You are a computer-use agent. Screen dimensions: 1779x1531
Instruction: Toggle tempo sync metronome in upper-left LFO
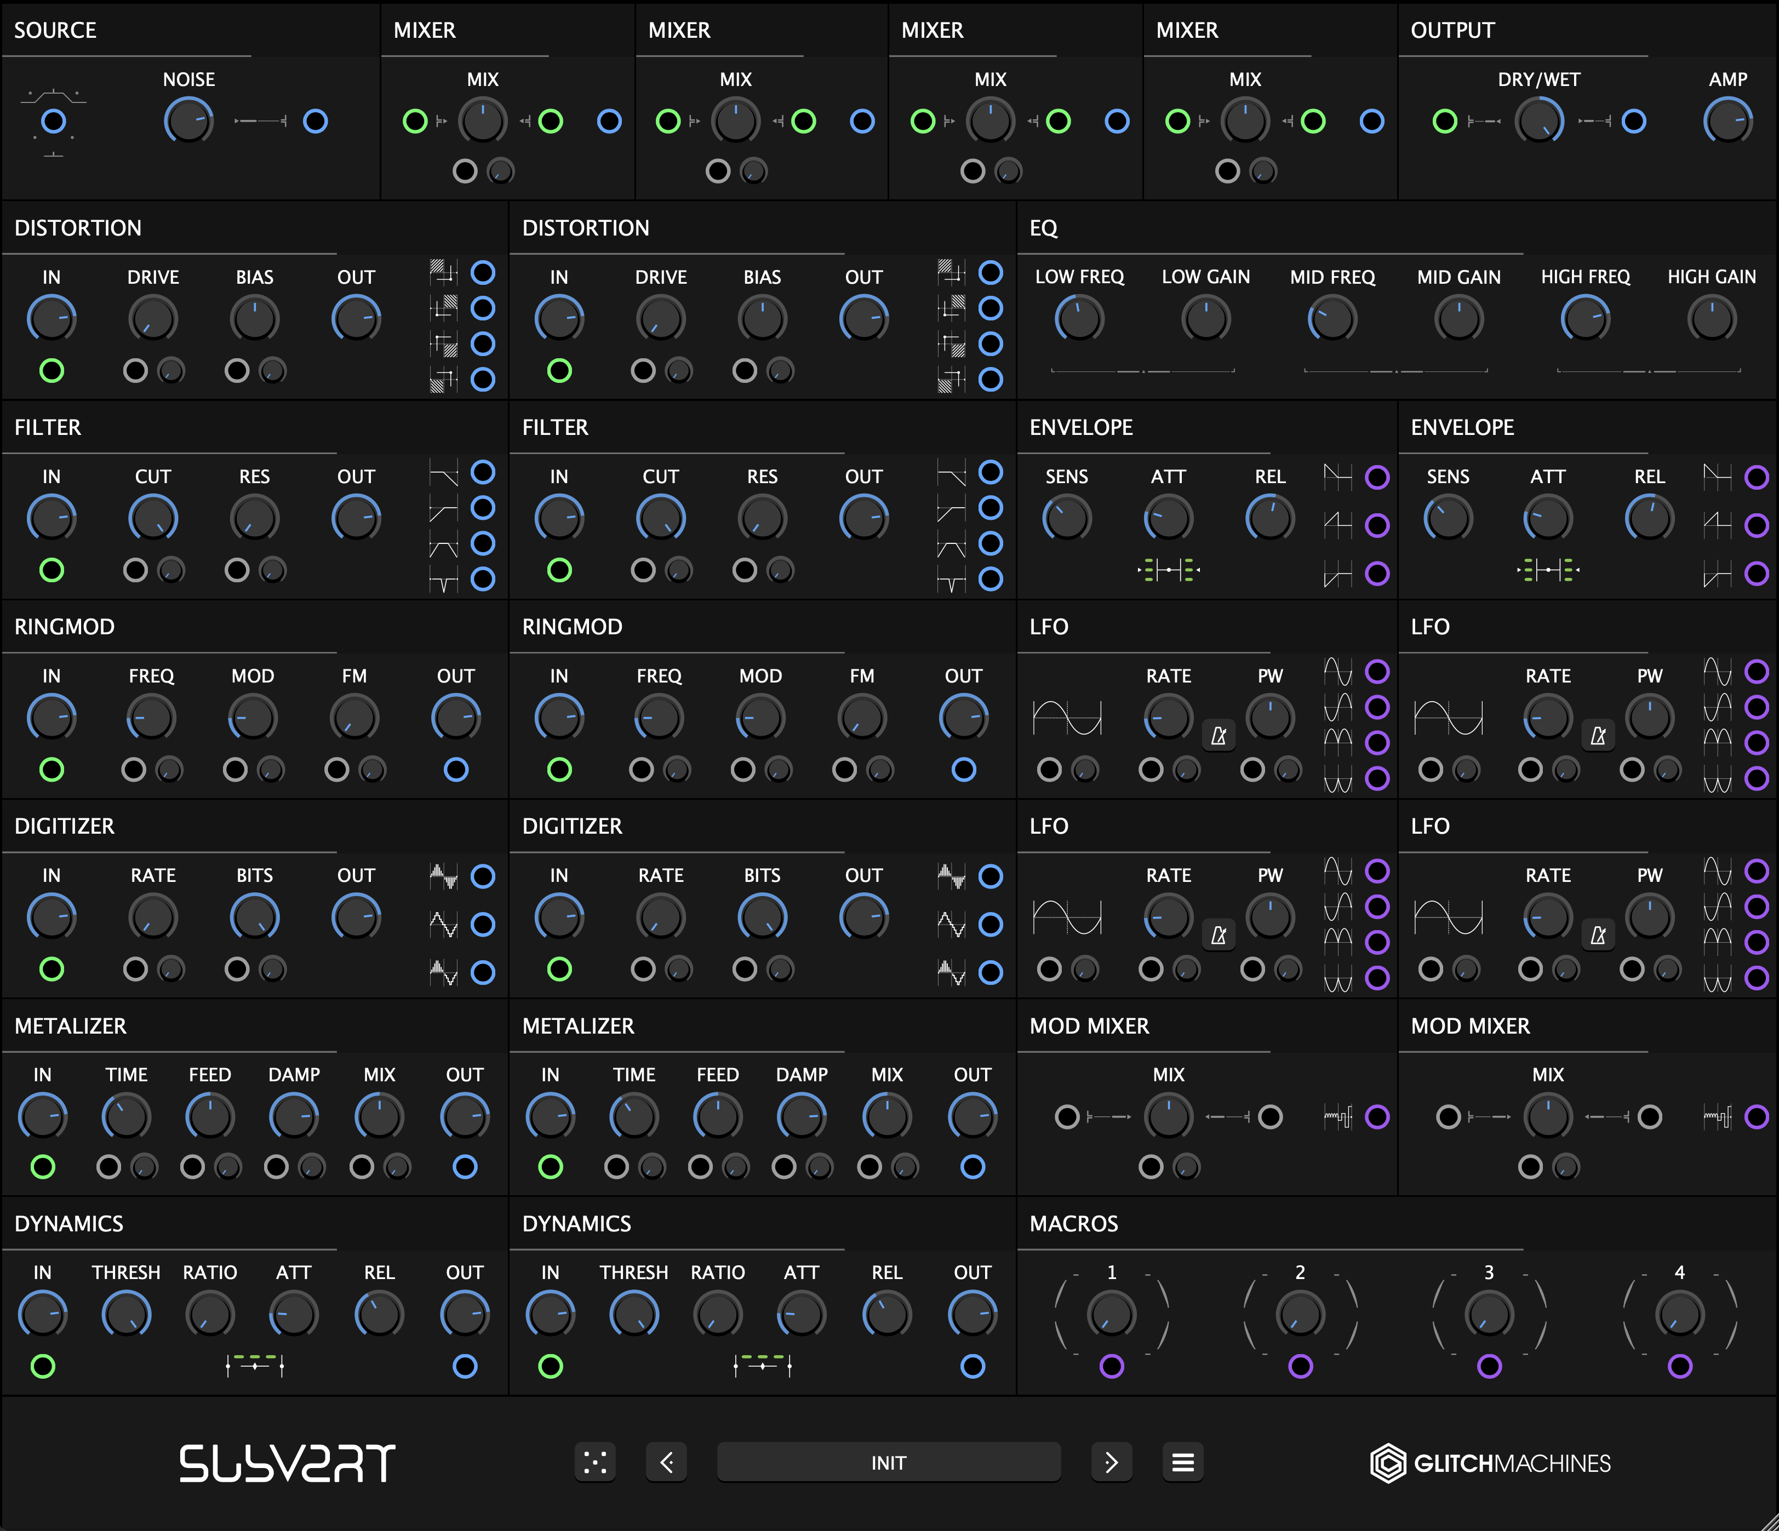pyautogui.click(x=1219, y=736)
